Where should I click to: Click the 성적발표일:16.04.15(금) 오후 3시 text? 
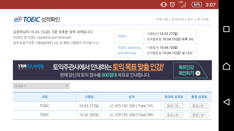[170, 39]
